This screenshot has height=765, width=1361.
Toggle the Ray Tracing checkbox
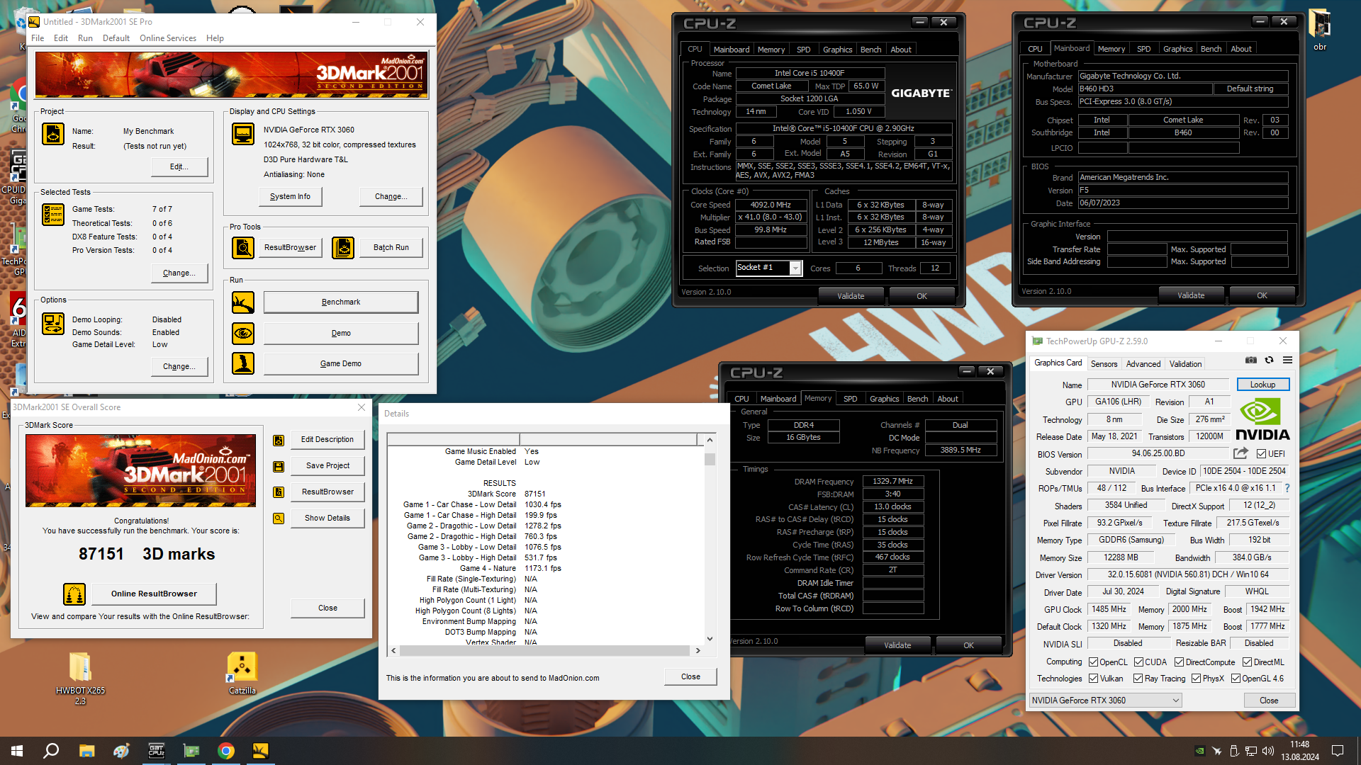[1138, 679]
